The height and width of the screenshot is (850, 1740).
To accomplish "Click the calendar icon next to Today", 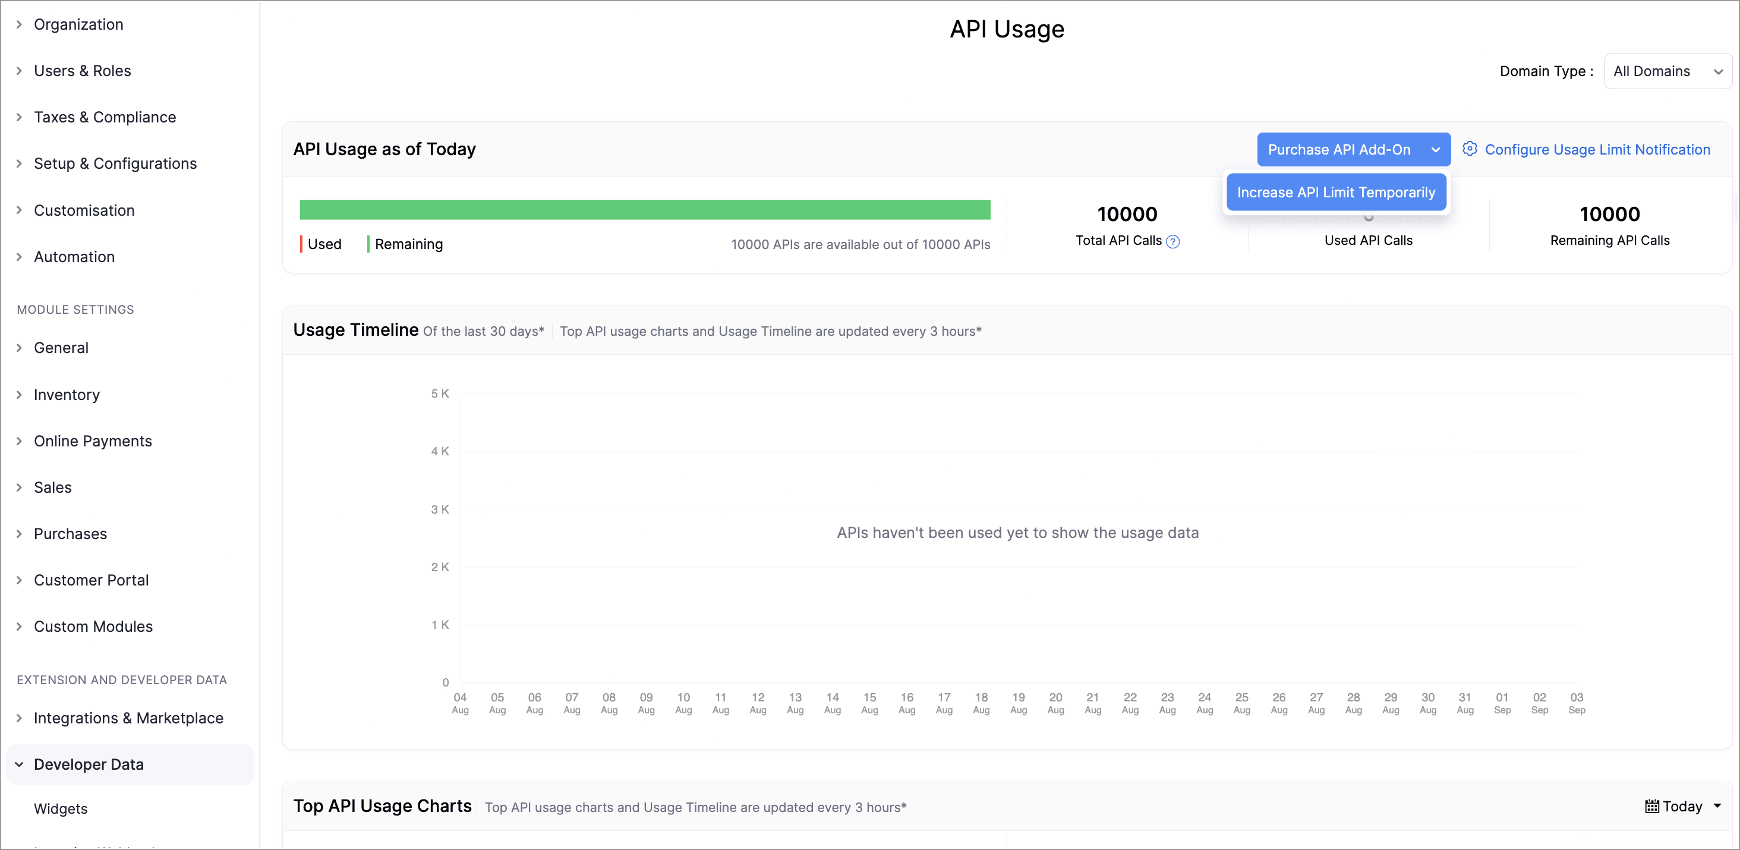I will 1651,806.
